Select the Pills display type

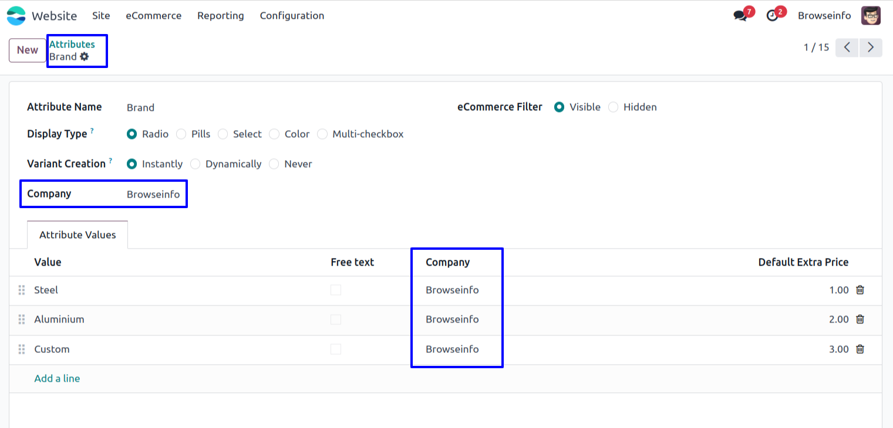tap(181, 134)
